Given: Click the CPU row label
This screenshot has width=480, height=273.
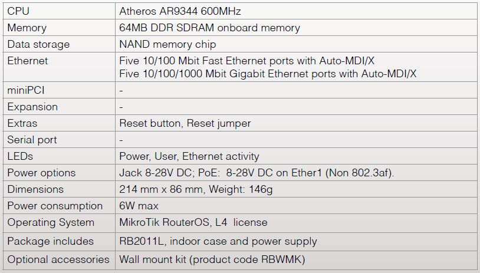Looking at the screenshot, I should (x=18, y=11).
